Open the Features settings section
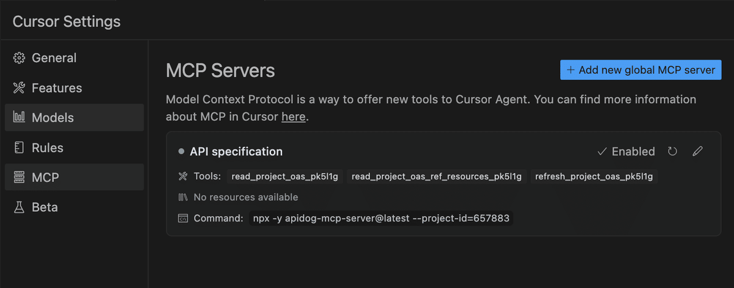The width and height of the screenshot is (734, 288). coord(56,88)
